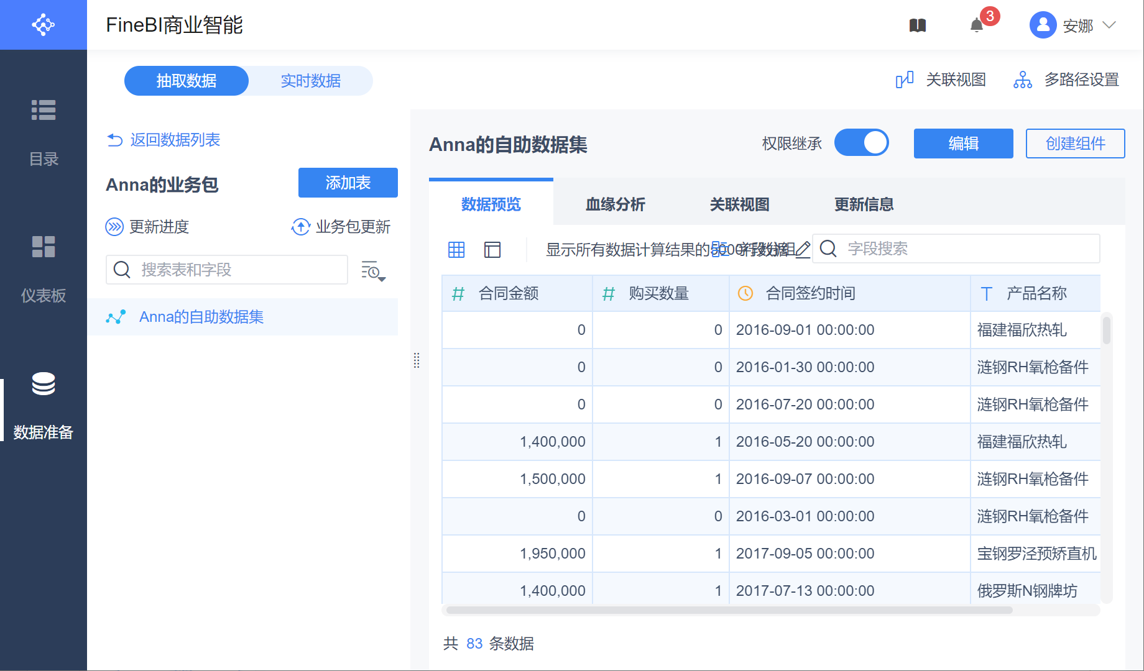Click the 安娜 user avatar icon

tap(1043, 25)
